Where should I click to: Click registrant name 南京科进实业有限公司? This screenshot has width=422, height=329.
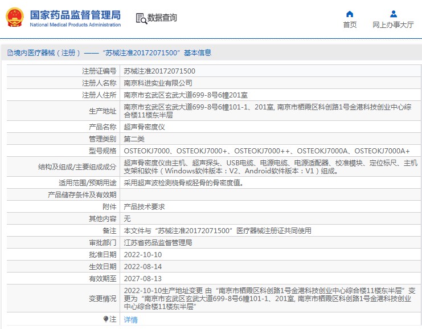coord(154,83)
